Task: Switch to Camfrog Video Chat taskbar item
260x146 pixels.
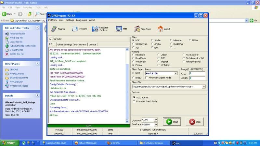Action: tap(56, 143)
